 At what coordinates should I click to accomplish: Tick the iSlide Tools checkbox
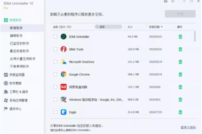coord(56,49)
